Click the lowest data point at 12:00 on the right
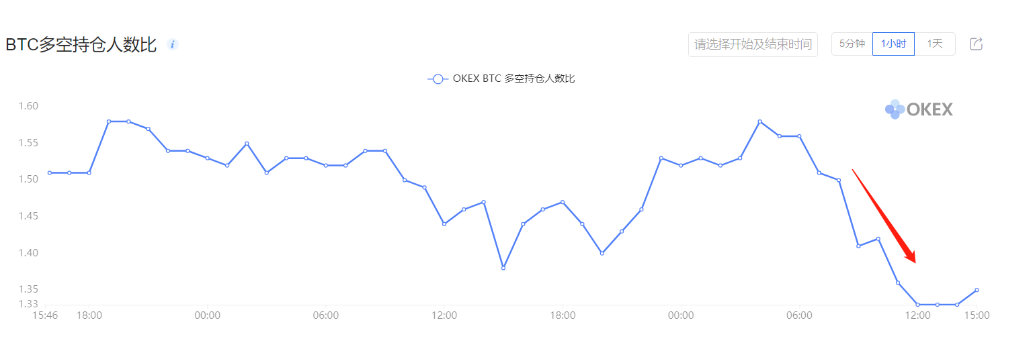 [x=917, y=305]
